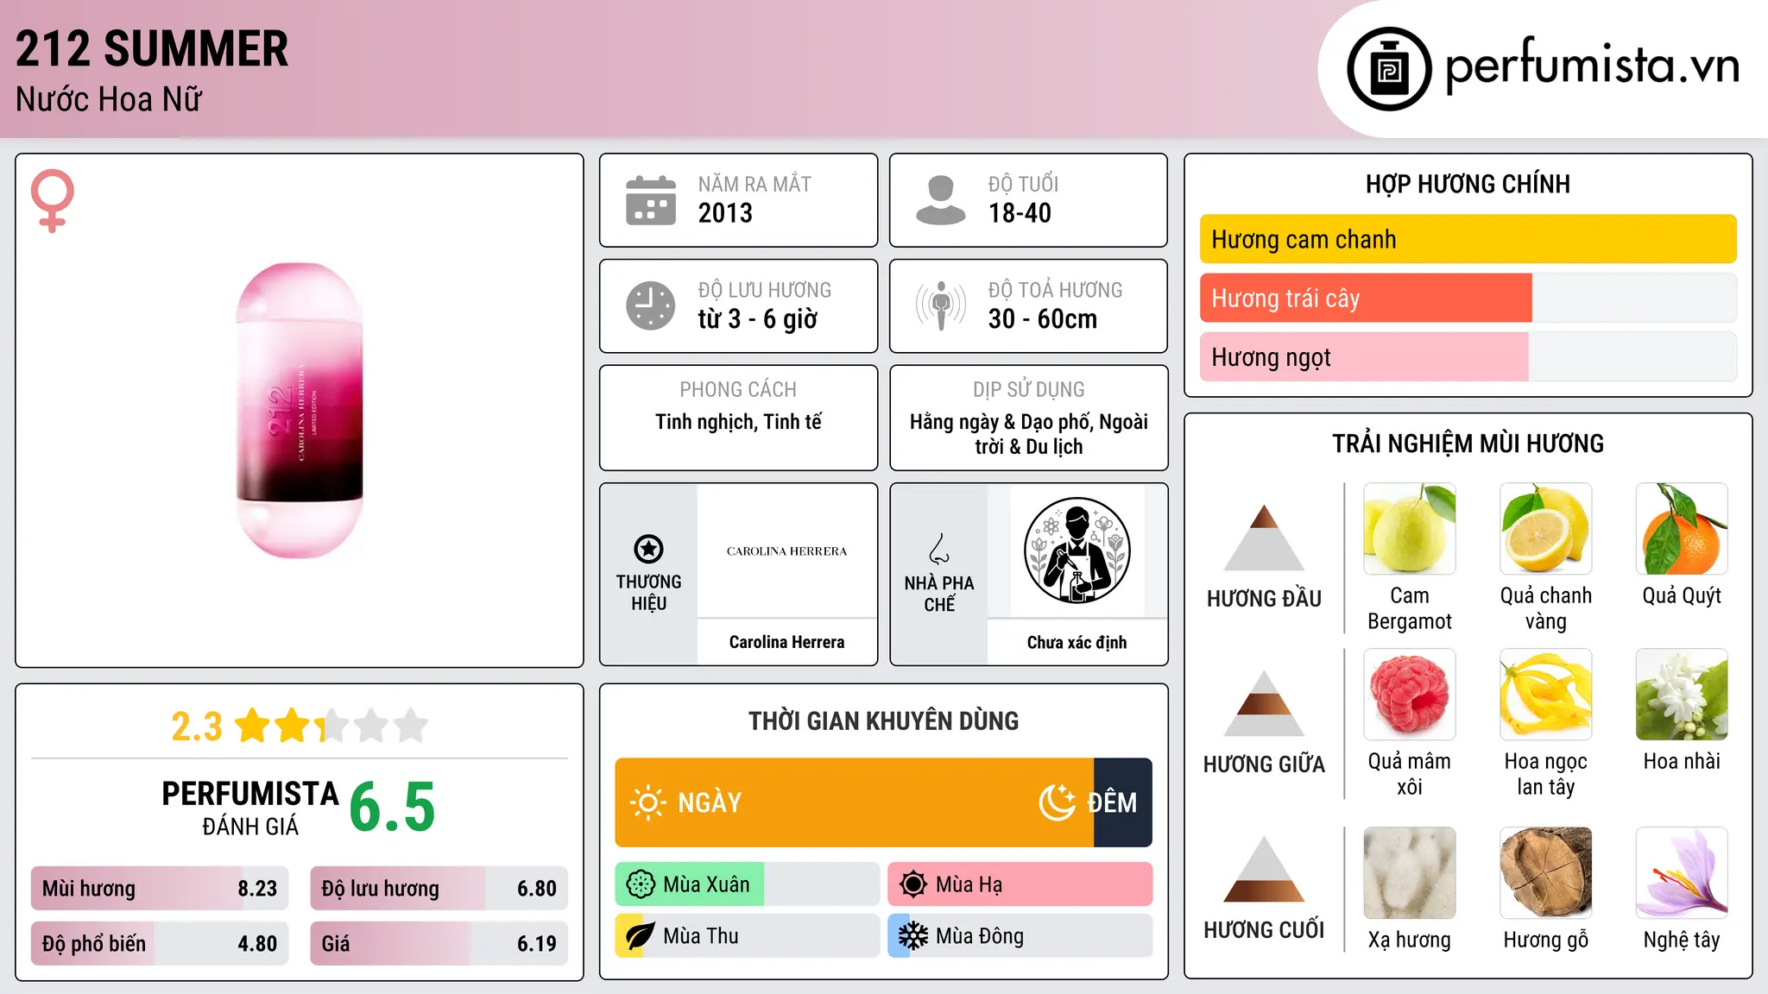Open the Cam Bergamot note image
Screen dimensions: 1768x994
coord(1410,529)
